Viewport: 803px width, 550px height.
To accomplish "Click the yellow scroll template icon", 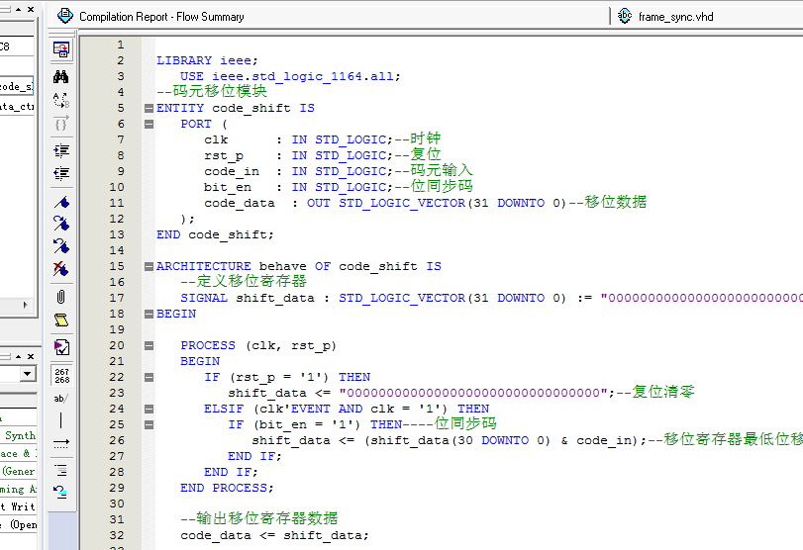I will tap(61, 321).
